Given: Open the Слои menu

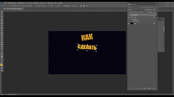Looking at the screenshot, I should click(27, 3).
